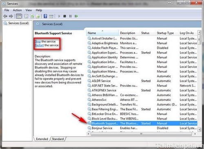Select the Application Layer service row
Screen dimensions: 204x149
pyautogui.click(x=142, y=67)
